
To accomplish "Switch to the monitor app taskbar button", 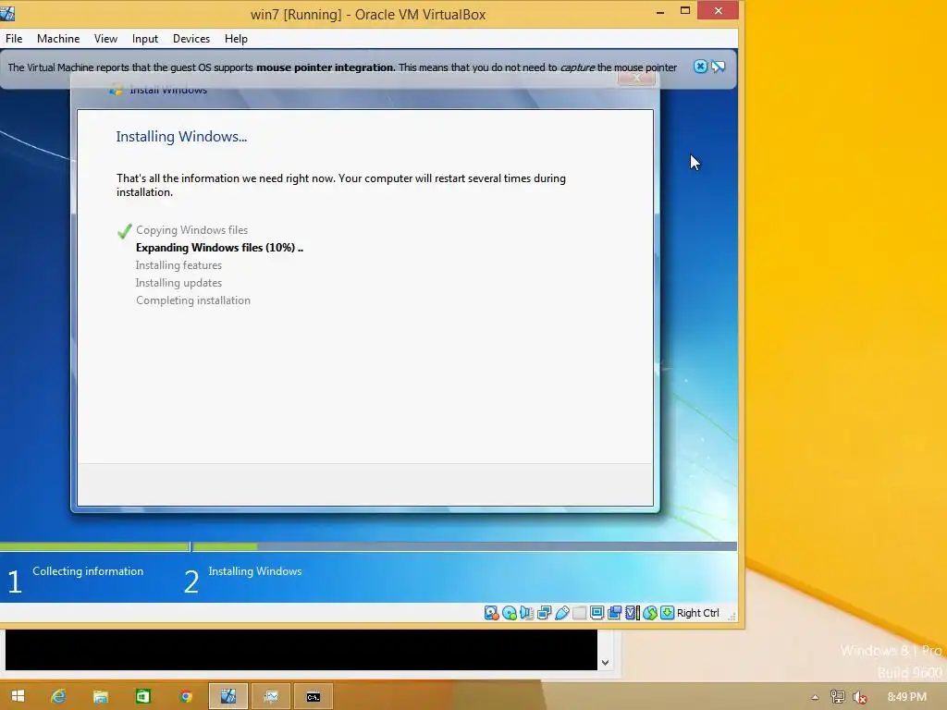I will click(271, 696).
